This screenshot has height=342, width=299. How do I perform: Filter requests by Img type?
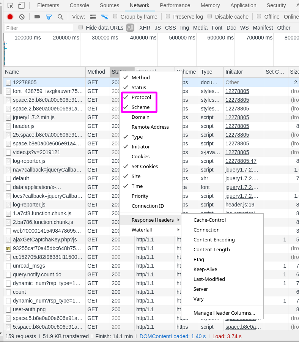tap(184, 28)
